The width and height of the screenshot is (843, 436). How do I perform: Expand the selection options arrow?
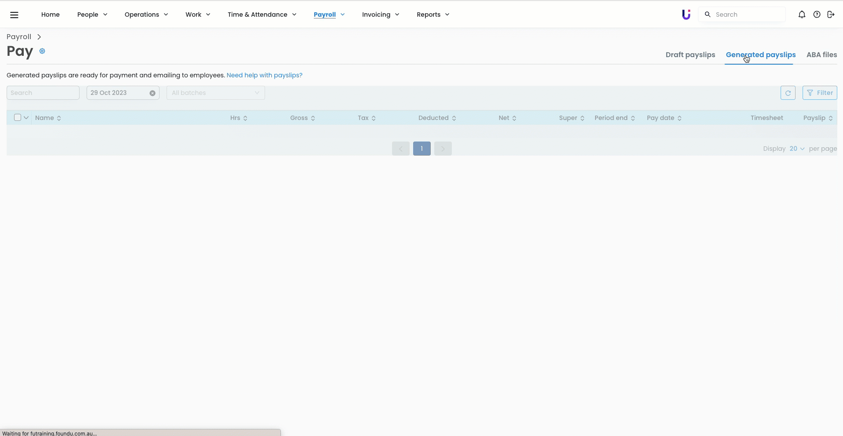[x=26, y=118]
